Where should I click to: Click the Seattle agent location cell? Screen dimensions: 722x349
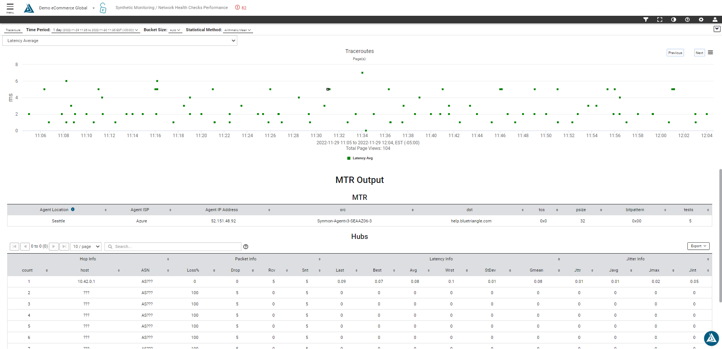(58, 221)
